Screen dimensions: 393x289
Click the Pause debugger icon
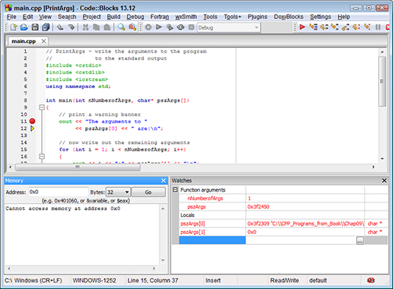(378, 27)
